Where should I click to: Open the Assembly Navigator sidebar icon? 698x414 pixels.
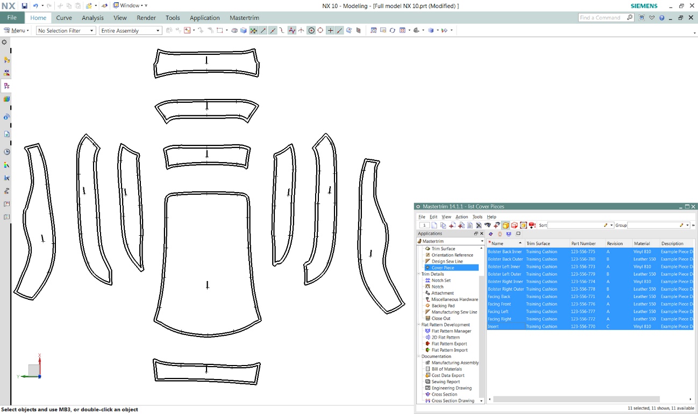pyautogui.click(x=6, y=60)
